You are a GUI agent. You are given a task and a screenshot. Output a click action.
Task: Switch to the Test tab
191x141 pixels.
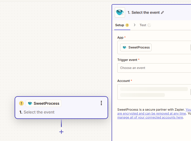[x=143, y=25]
